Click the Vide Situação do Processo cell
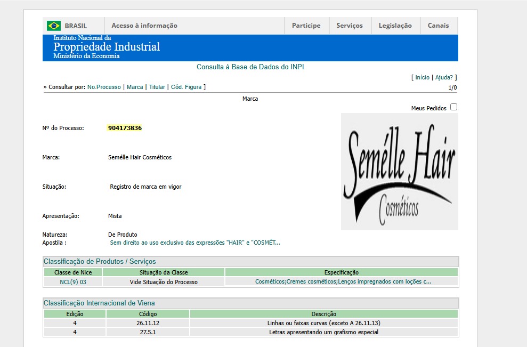This screenshot has height=347, width=527. [164, 282]
